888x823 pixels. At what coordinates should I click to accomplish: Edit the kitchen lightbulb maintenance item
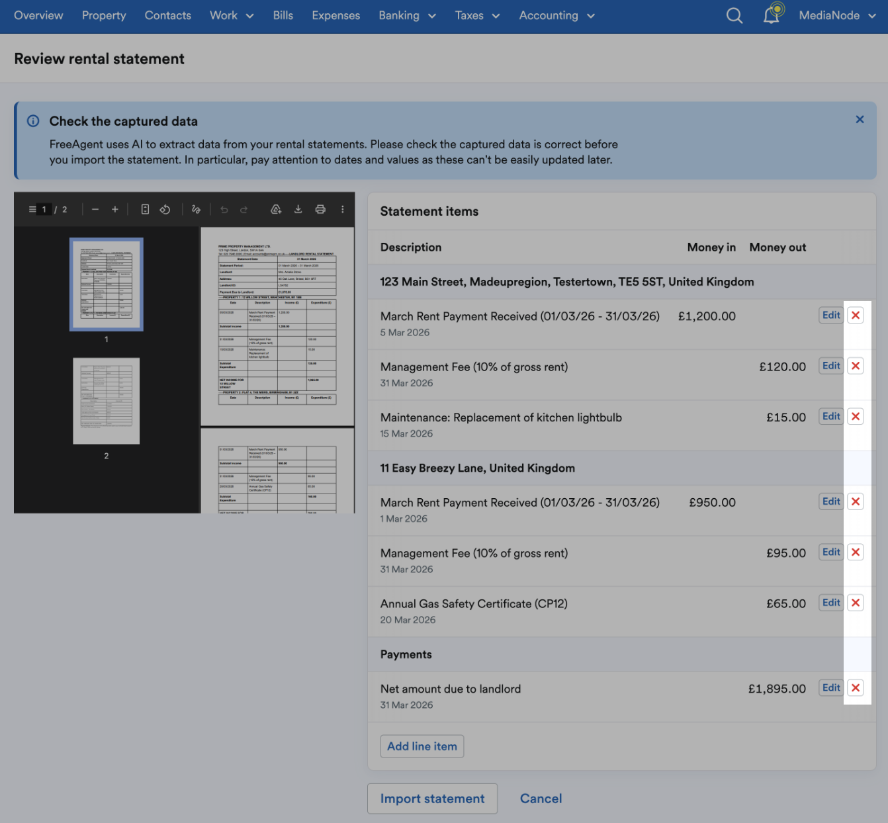831,417
